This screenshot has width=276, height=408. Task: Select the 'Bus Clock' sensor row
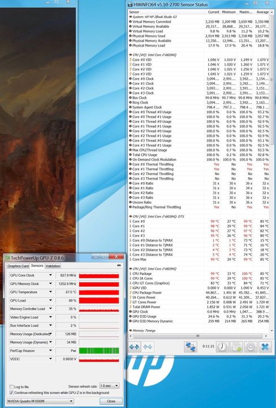point(199,98)
